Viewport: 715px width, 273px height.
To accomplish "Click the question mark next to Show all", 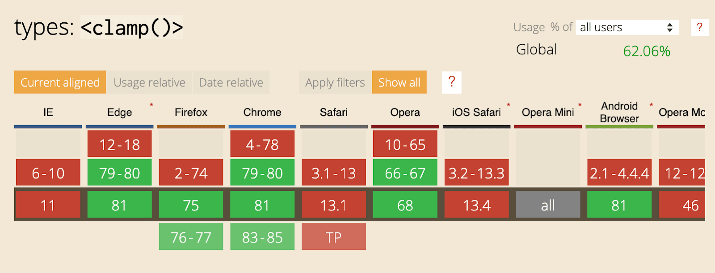I will 451,82.
